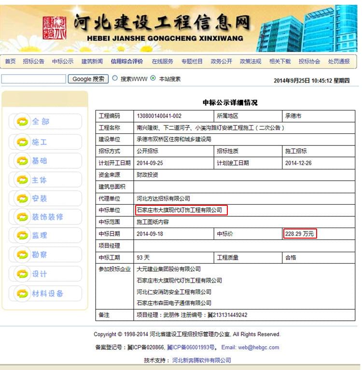362x370 pixels.
Task: Select the 搜索WWW radio button
Action: (115, 78)
